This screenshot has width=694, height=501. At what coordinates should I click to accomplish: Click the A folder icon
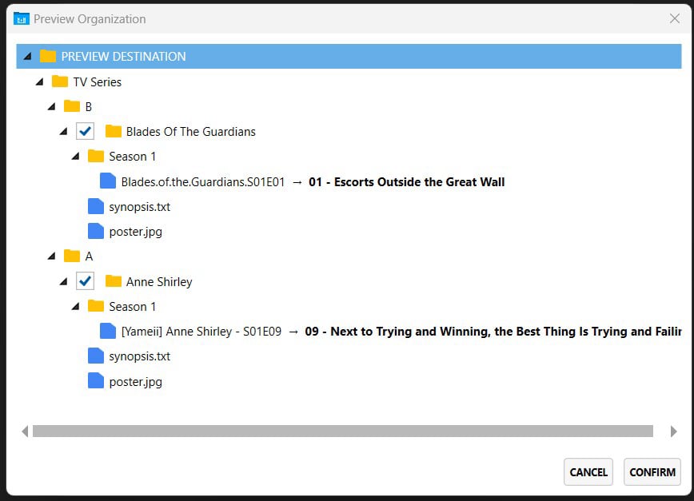72,256
